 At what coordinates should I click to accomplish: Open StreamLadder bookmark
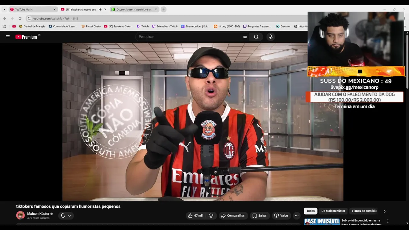tap(196, 27)
